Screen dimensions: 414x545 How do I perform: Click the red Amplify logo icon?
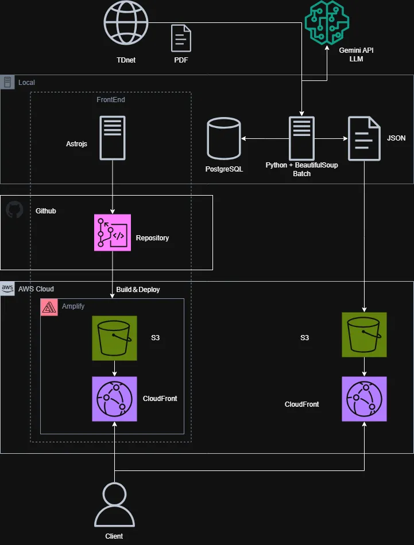click(49, 307)
